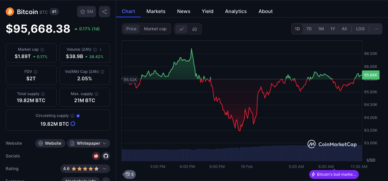
Task: Click the #1 rank badge
Action: tap(54, 12)
